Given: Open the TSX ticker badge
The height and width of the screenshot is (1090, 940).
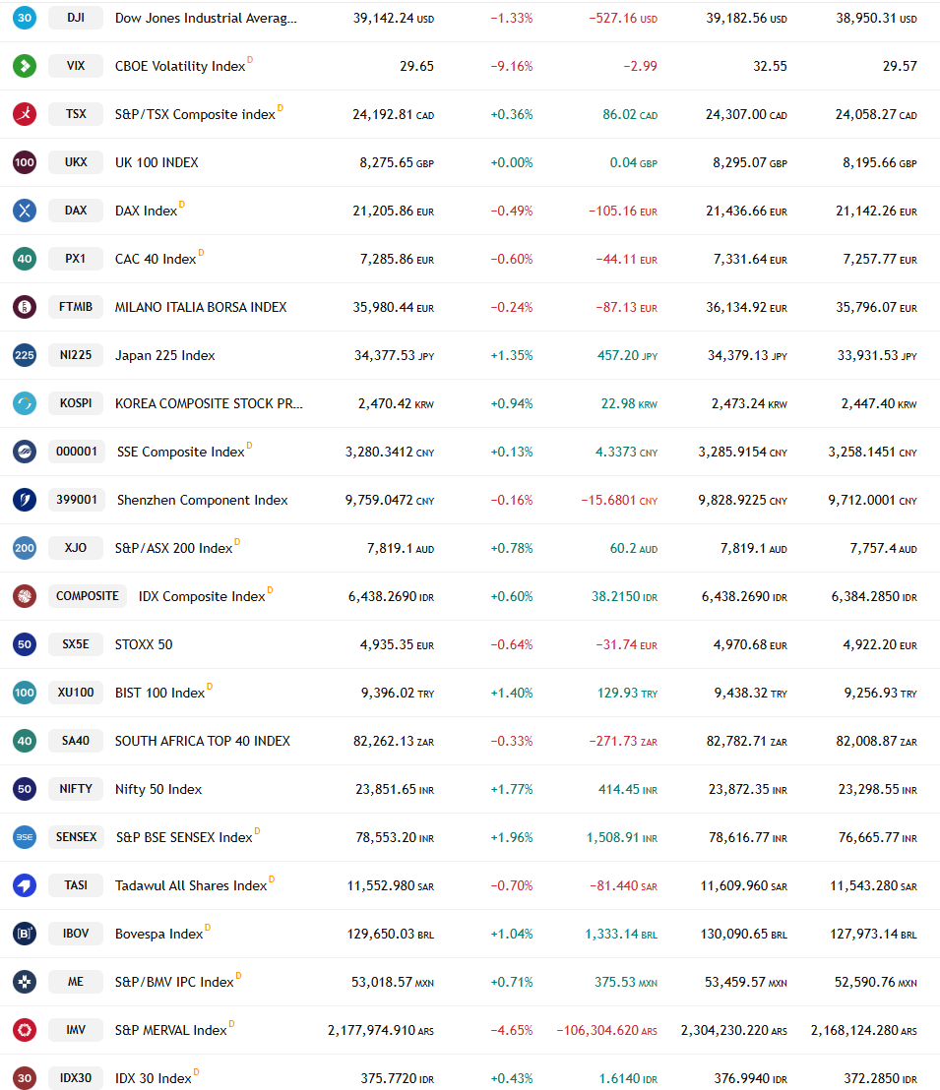Looking at the screenshot, I should click(76, 114).
